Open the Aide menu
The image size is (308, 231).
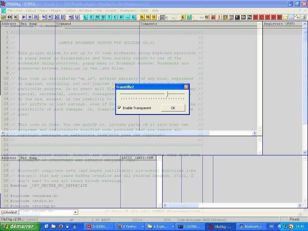click(155, 11)
